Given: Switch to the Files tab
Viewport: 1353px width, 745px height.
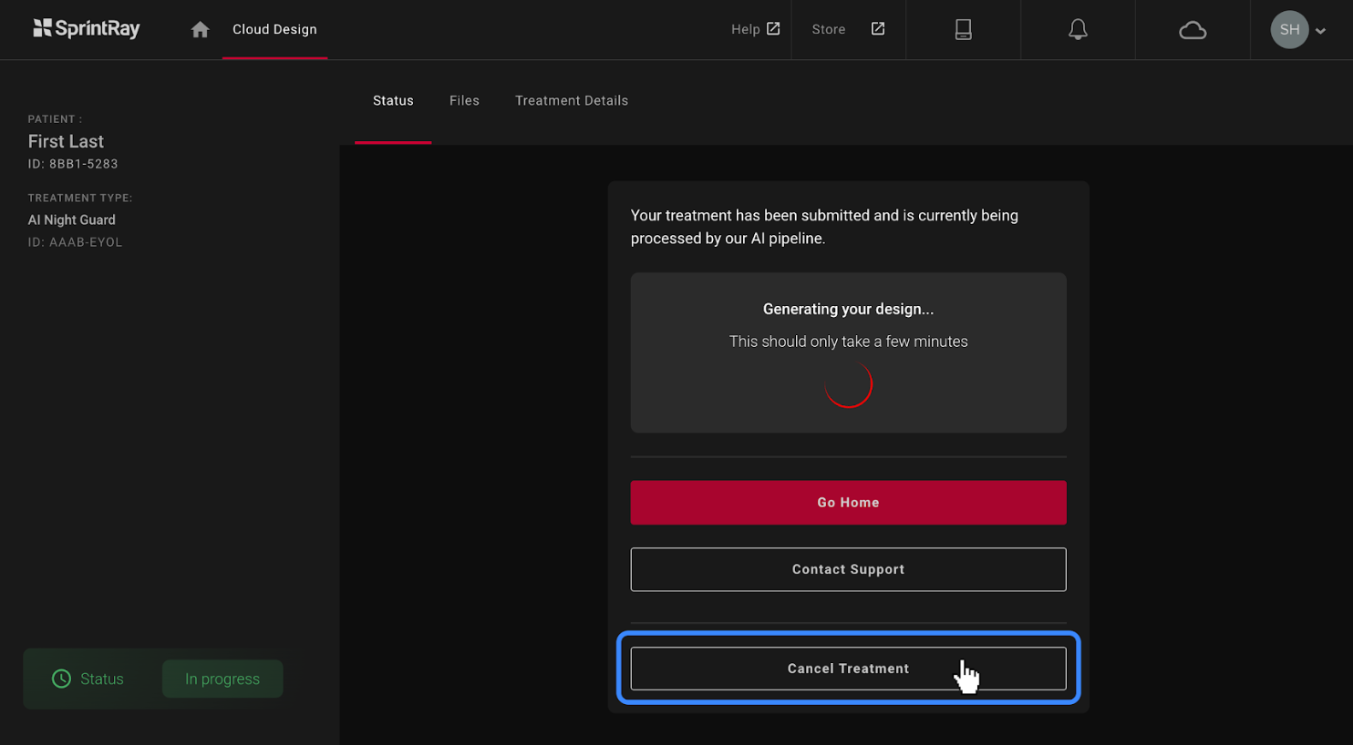Looking at the screenshot, I should [x=464, y=101].
